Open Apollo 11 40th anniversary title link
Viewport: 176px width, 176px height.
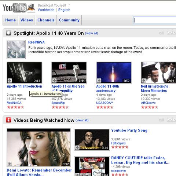(x=108, y=88)
